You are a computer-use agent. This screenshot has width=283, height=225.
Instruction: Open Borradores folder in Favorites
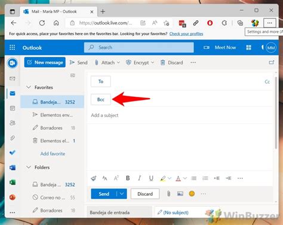click(53, 128)
